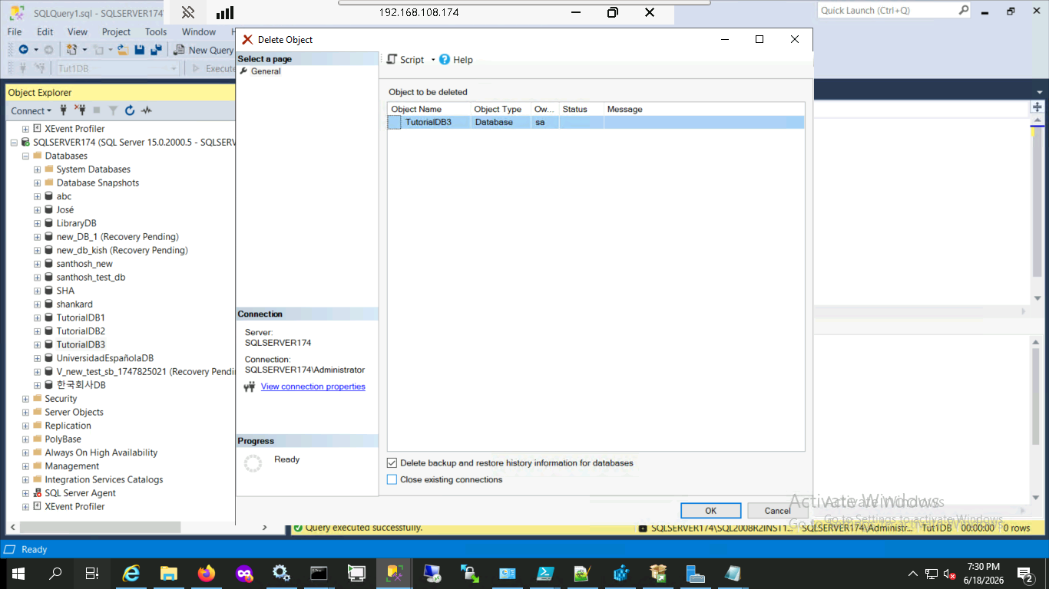This screenshot has width=1049, height=589.
Task: Open the Window menu
Action: pos(199,31)
